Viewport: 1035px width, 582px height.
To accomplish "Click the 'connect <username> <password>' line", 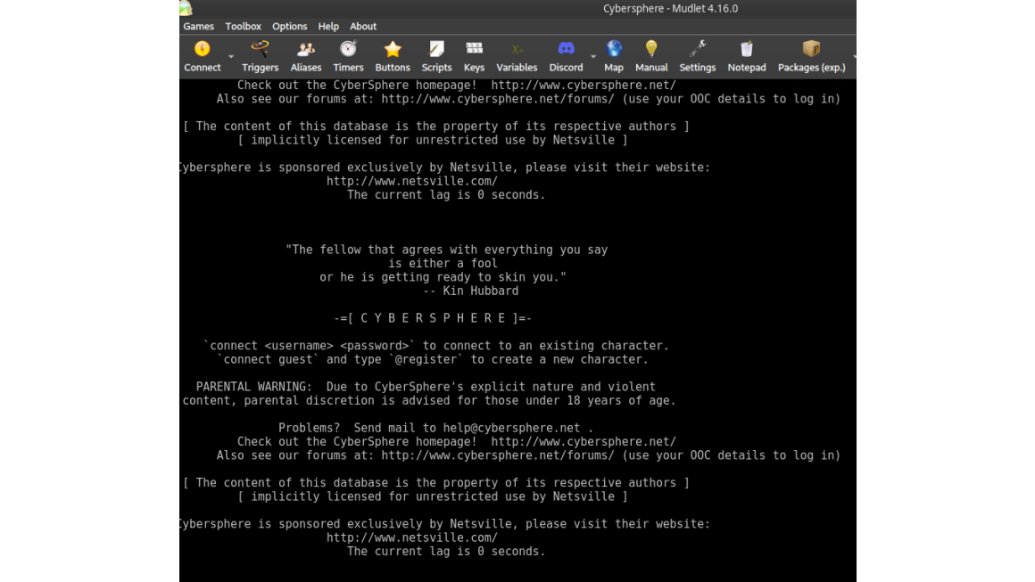I will pyautogui.click(x=436, y=346).
